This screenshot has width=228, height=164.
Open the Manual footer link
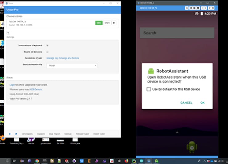tap(68, 134)
